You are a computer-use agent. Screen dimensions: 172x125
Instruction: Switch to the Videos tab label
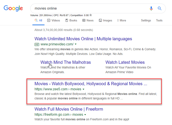pos(56,20)
